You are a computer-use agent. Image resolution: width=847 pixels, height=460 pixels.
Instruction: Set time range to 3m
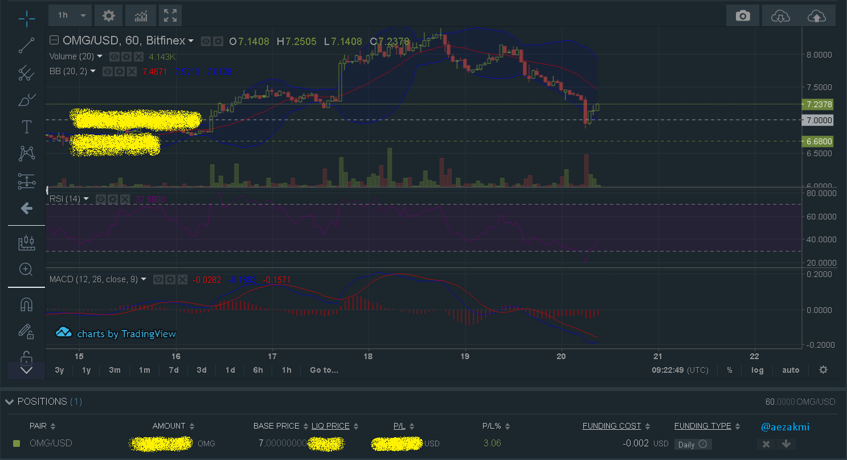pos(114,370)
